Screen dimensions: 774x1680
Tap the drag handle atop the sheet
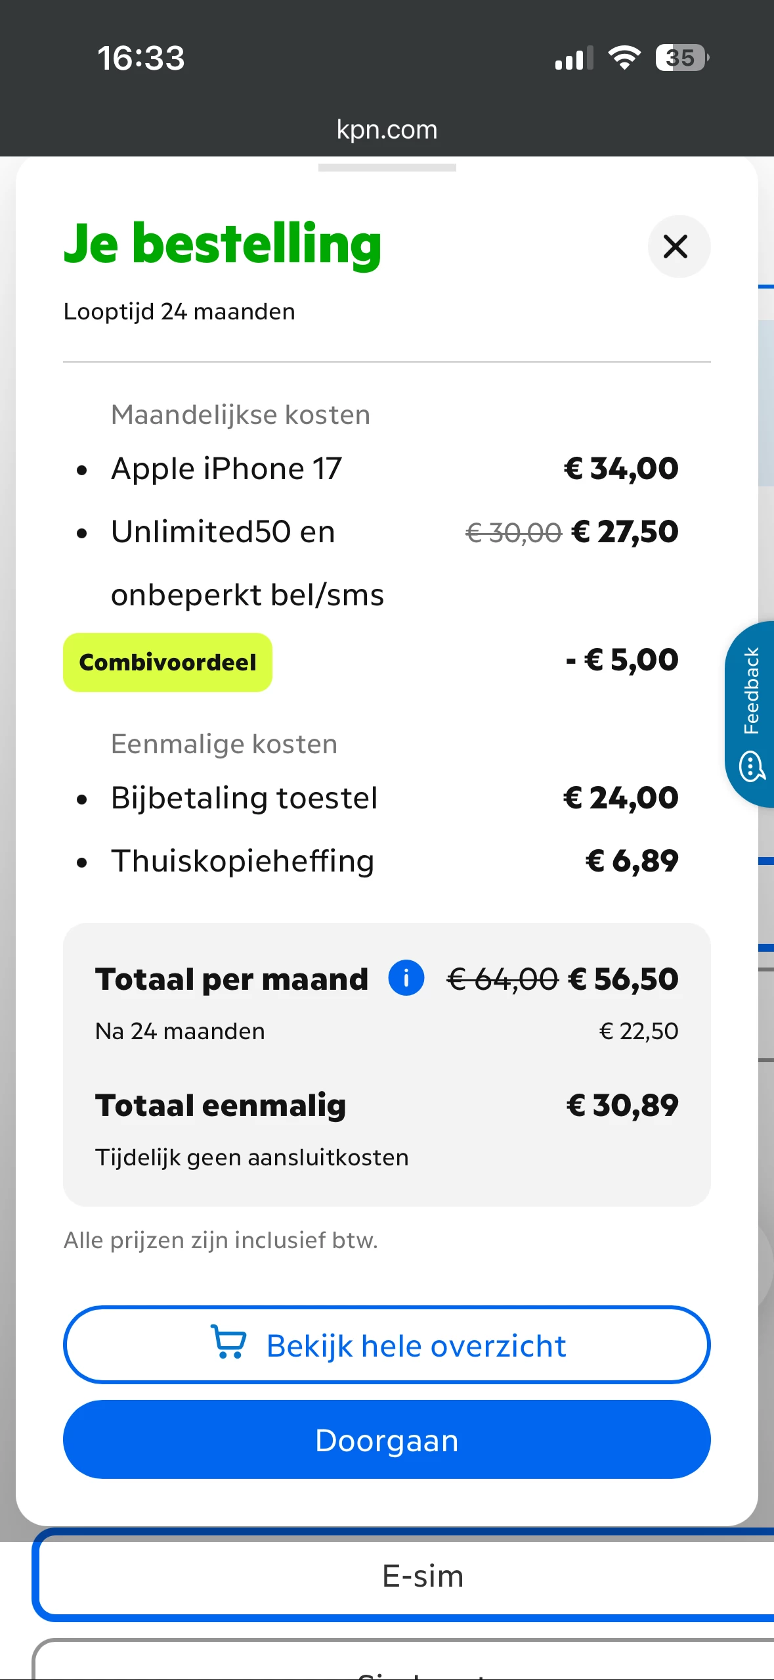click(x=387, y=168)
